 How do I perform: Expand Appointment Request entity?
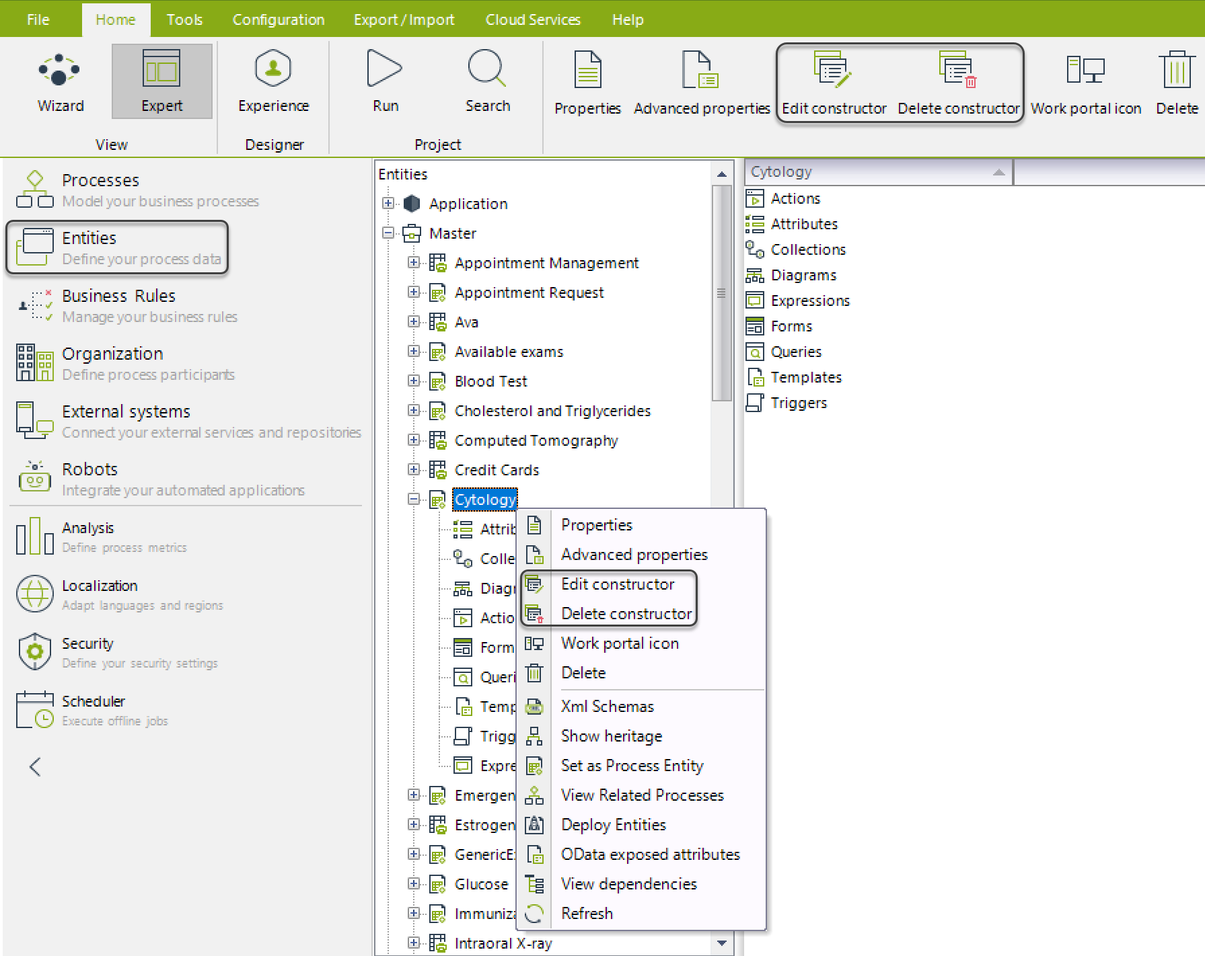click(x=414, y=292)
